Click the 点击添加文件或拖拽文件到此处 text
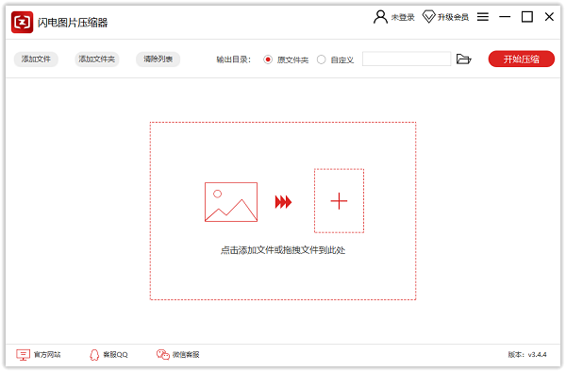 tap(283, 250)
